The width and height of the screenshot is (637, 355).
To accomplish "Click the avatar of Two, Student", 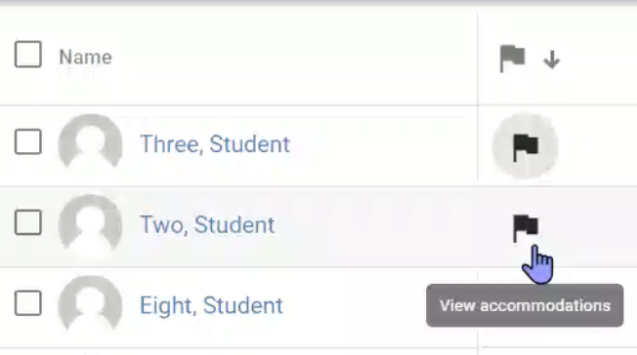I will [90, 224].
